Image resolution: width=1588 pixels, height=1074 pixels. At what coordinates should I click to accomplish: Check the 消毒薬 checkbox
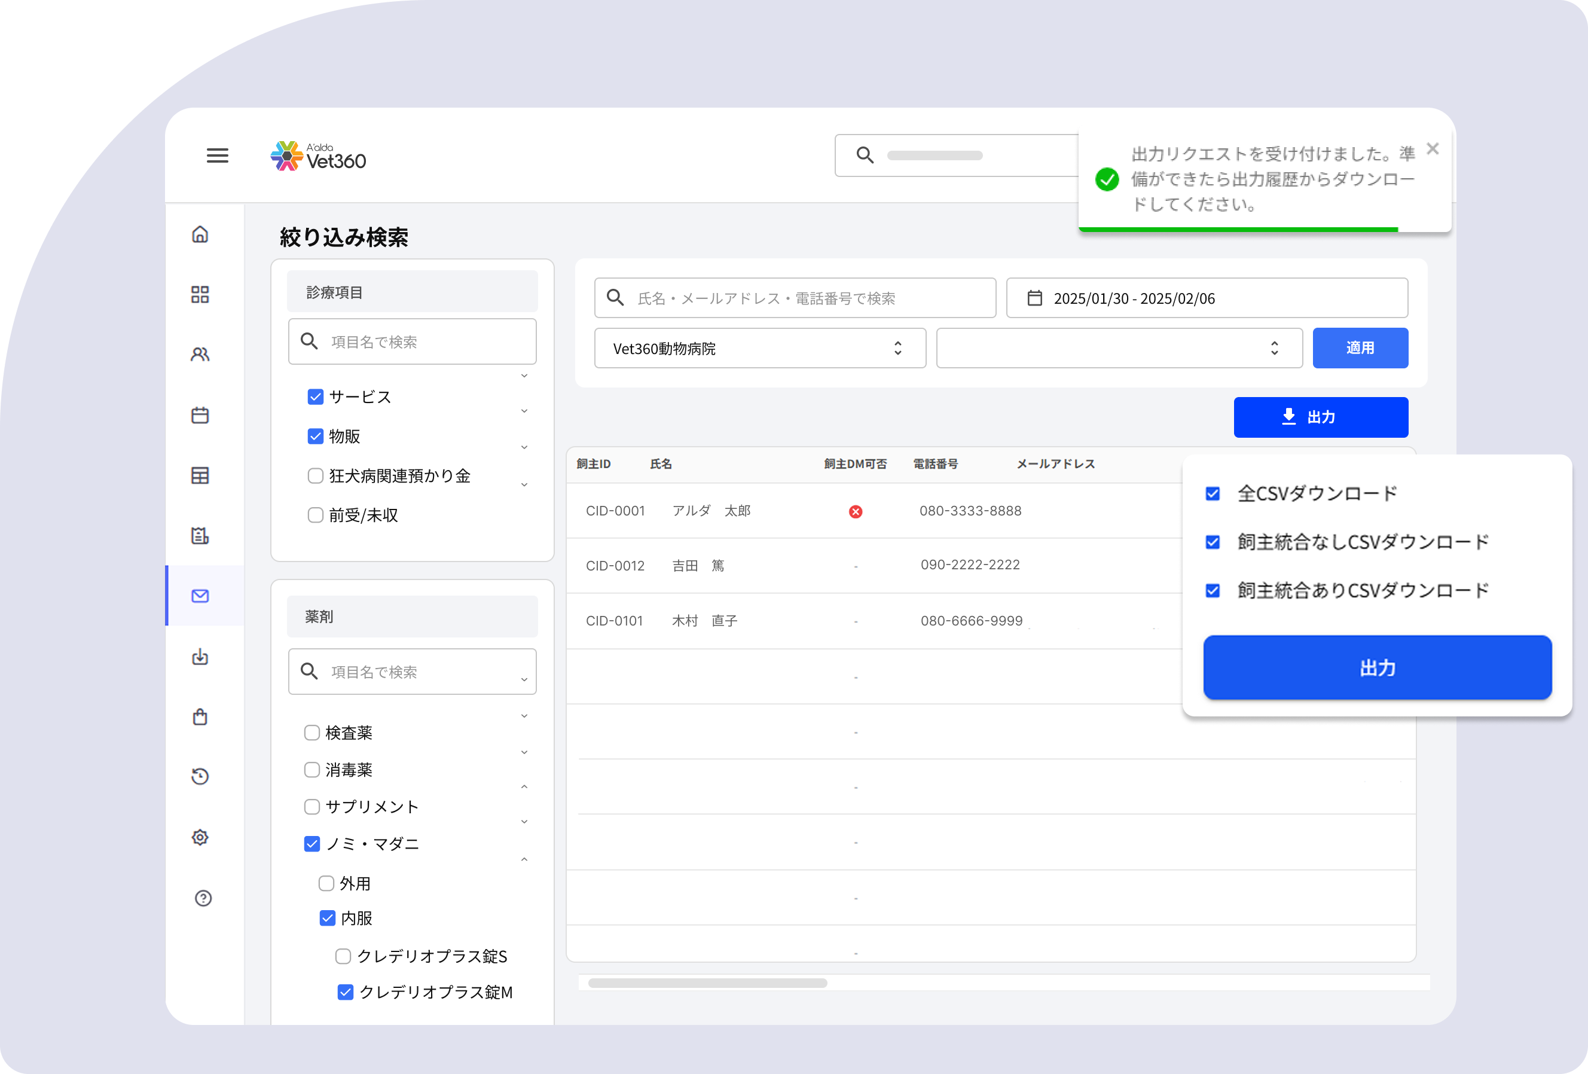pos(312,770)
